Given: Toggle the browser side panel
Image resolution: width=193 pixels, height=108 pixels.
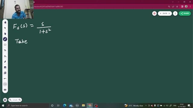Looking at the screenshot, I should click(182, 7).
